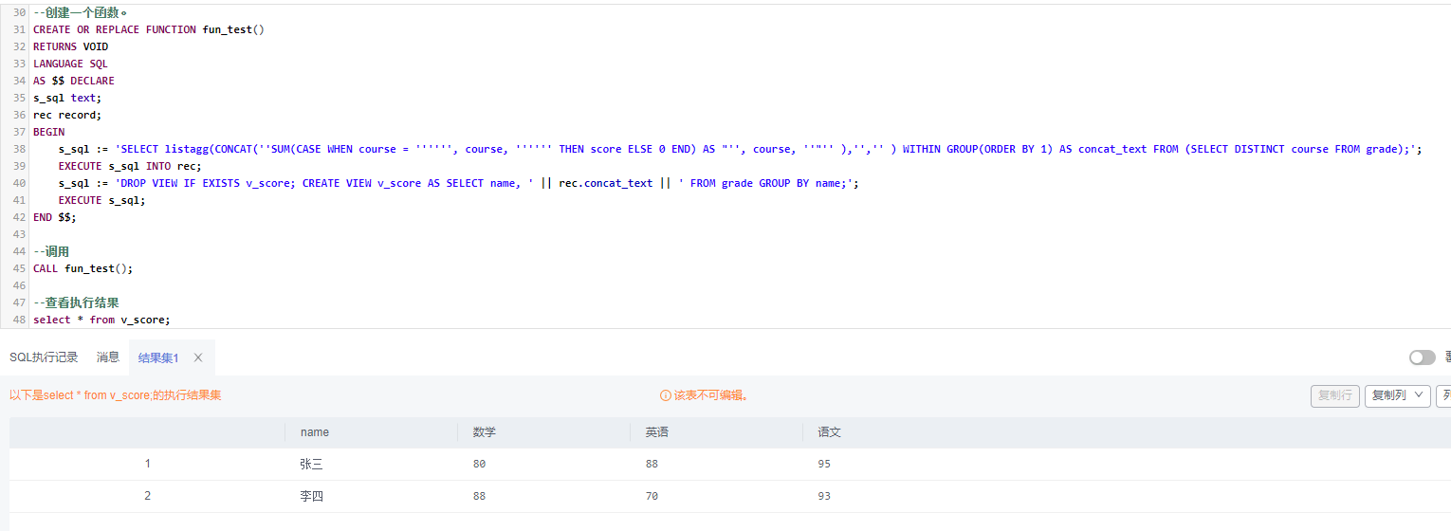The height and width of the screenshot is (531, 1451).
Task: Click the 语文 column header
Action: click(830, 432)
